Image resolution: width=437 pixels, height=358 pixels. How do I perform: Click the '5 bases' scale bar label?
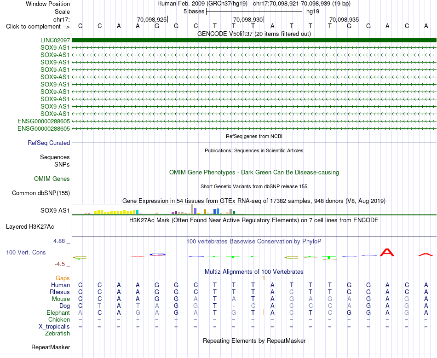tap(194, 12)
